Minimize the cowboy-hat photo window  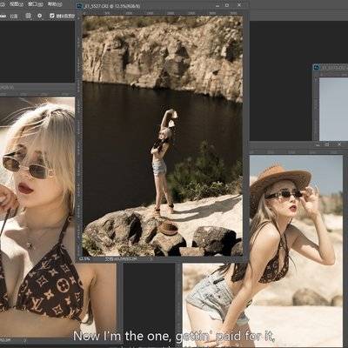(318, 144)
